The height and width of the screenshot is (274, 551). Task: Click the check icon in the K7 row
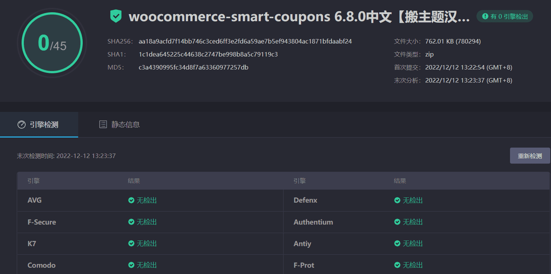(131, 244)
